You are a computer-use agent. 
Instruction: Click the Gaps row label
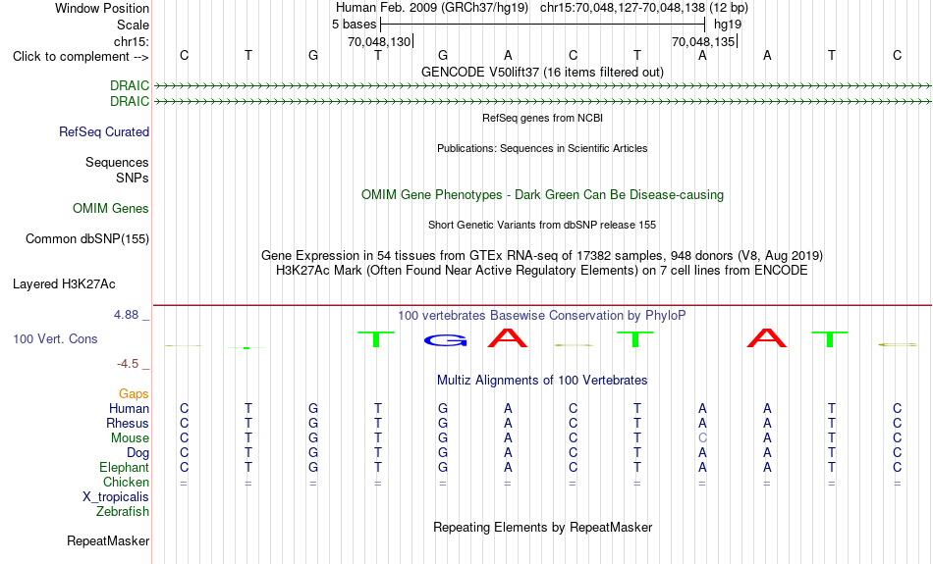click(x=134, y=393)
